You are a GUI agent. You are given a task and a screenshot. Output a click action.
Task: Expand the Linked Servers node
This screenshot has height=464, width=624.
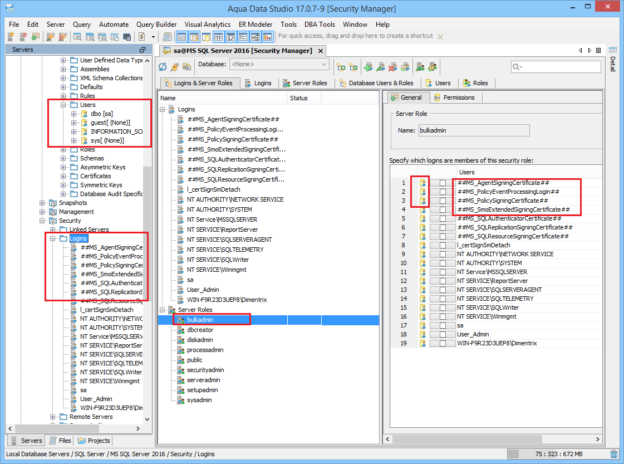coord(52,229)
